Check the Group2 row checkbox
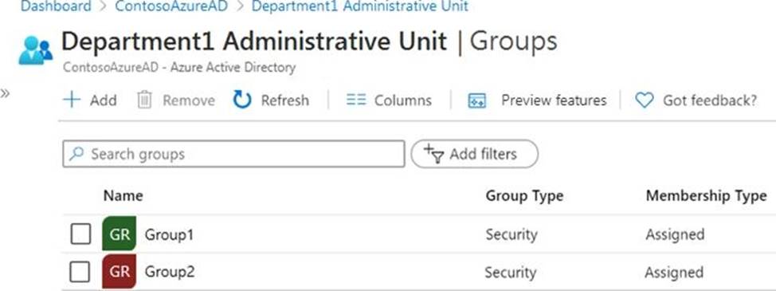The height and width of the screenshot is (291, 776). click(x=80, y=272)
